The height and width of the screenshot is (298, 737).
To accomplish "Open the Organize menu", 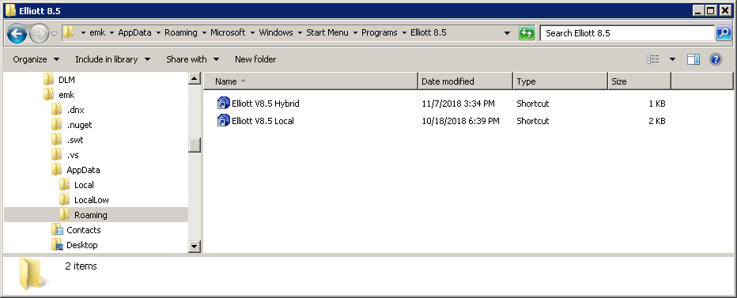I will 36,59.
